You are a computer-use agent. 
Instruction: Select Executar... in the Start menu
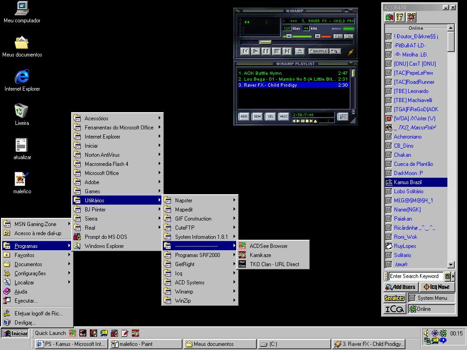click(37, 301)
